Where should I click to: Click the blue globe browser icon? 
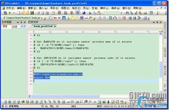click(84, 13)
